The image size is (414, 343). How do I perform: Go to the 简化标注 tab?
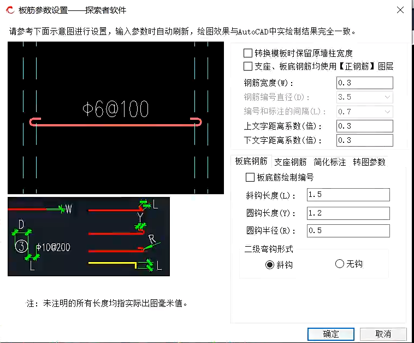tap(329, 162)
